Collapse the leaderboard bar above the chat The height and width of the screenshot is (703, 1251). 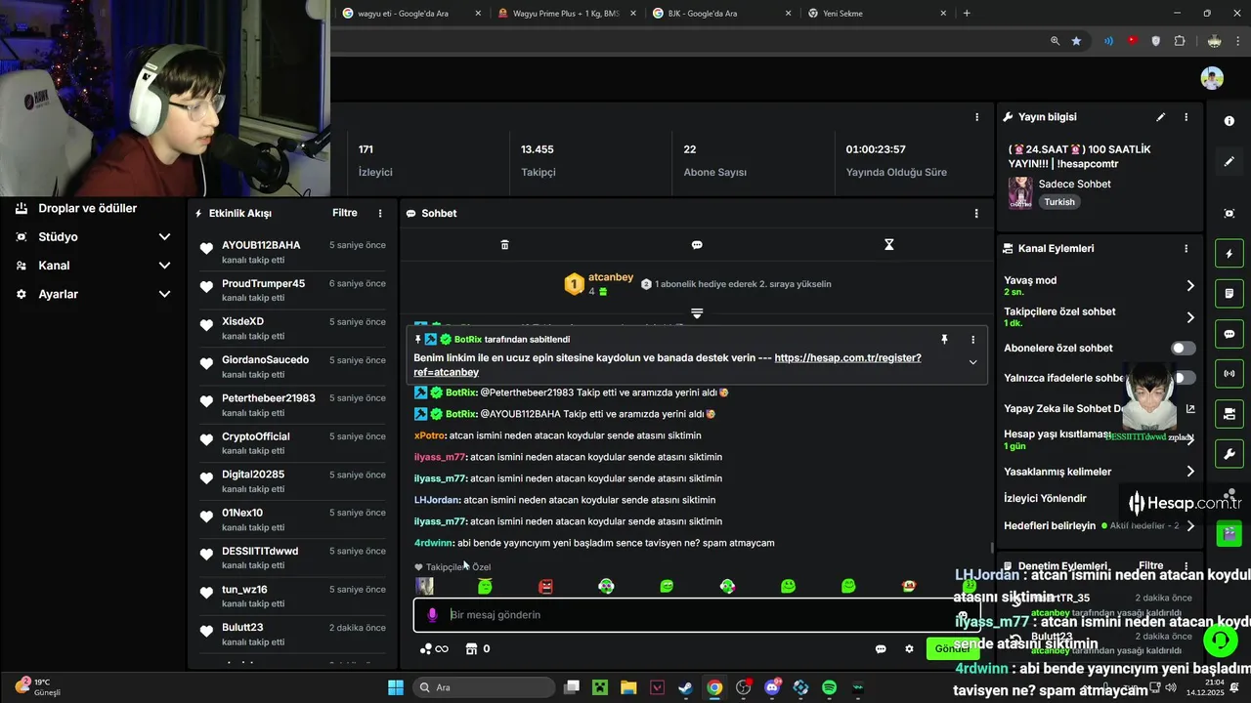pyautogui.click(x=697, y=313)
